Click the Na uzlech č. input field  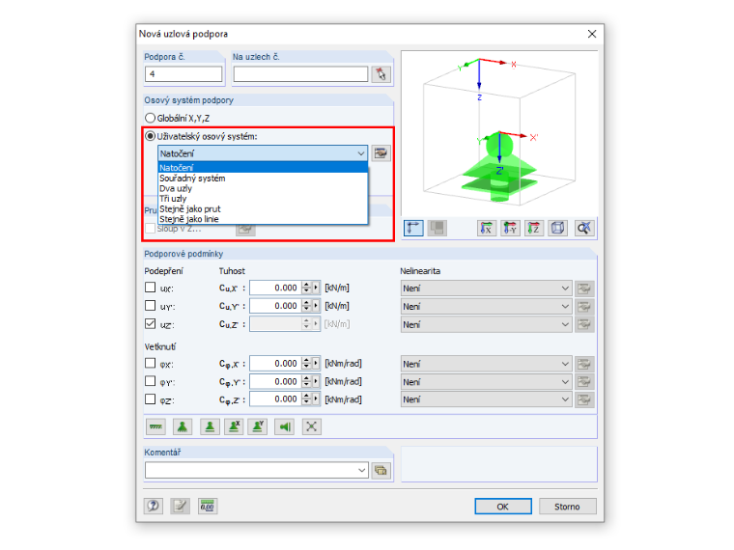click(x=300, y=74)
